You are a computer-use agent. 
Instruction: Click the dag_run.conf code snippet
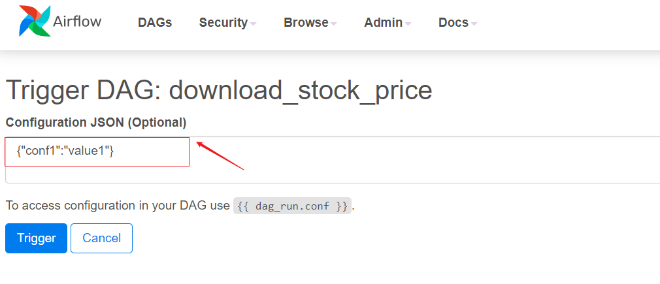click(x=292, y=205)
